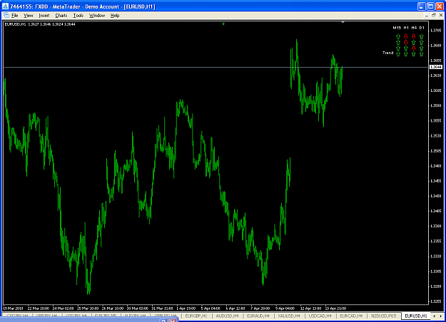The height and width of the screenshot is (322, 446).
Task: Click the D1 timeframe column label
Action: [x=422, y=28]
